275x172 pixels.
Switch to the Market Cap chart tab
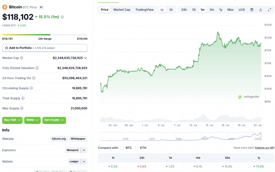[x=122, y=9]
